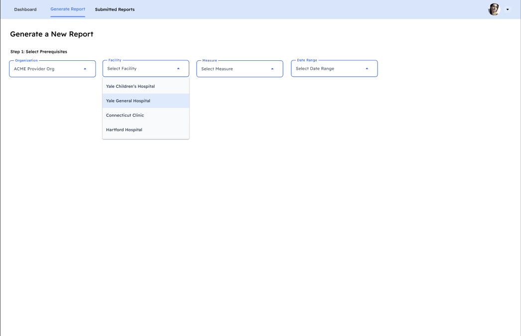Click the Select Facility input field
521x336 pixels.
click(139, 68)
